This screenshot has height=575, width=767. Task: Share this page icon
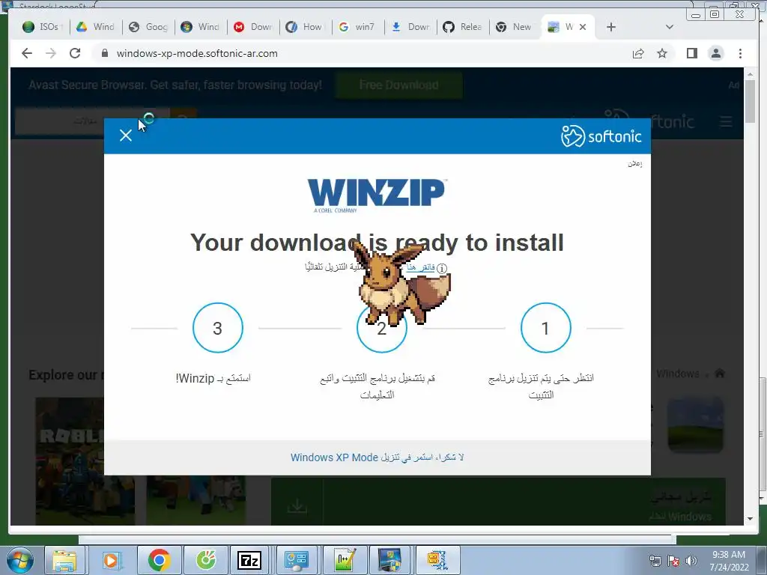[638, 53]
